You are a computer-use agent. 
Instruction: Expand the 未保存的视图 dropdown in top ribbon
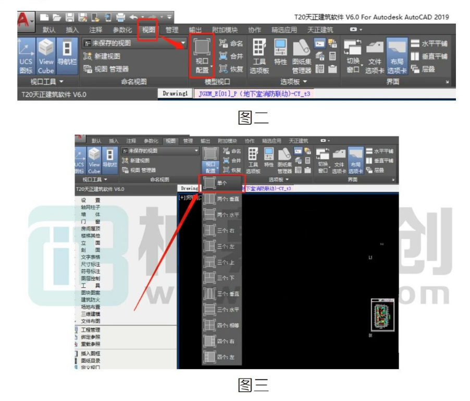182,43
